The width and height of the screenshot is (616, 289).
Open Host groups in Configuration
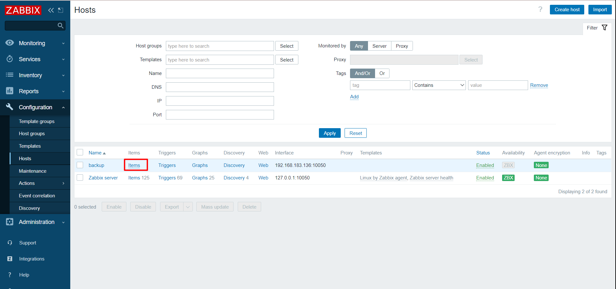pyautogui.click(x=32, y=134)
